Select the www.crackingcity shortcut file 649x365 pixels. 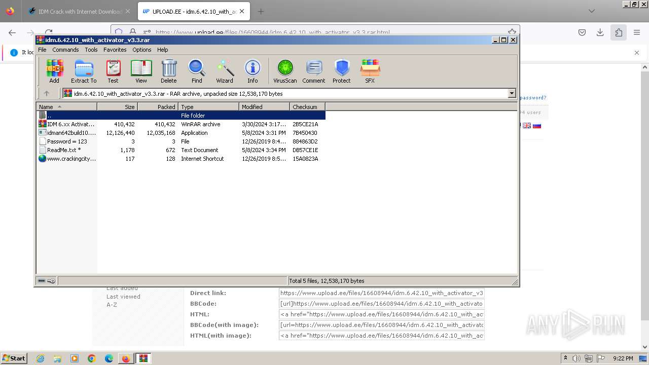coord(181,159)
